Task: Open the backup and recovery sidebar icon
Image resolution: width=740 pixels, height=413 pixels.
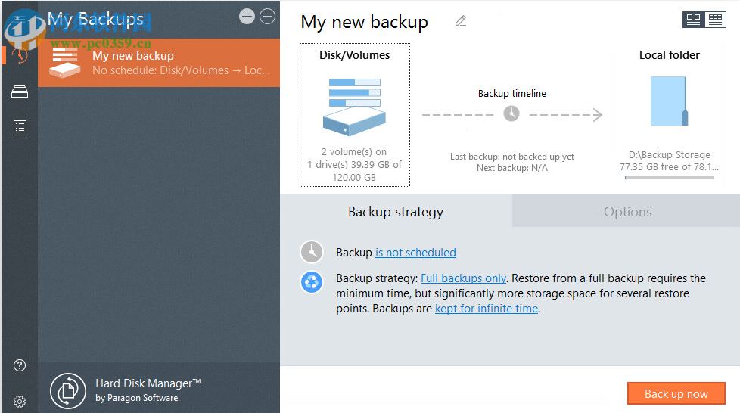Action: [20, 55]
